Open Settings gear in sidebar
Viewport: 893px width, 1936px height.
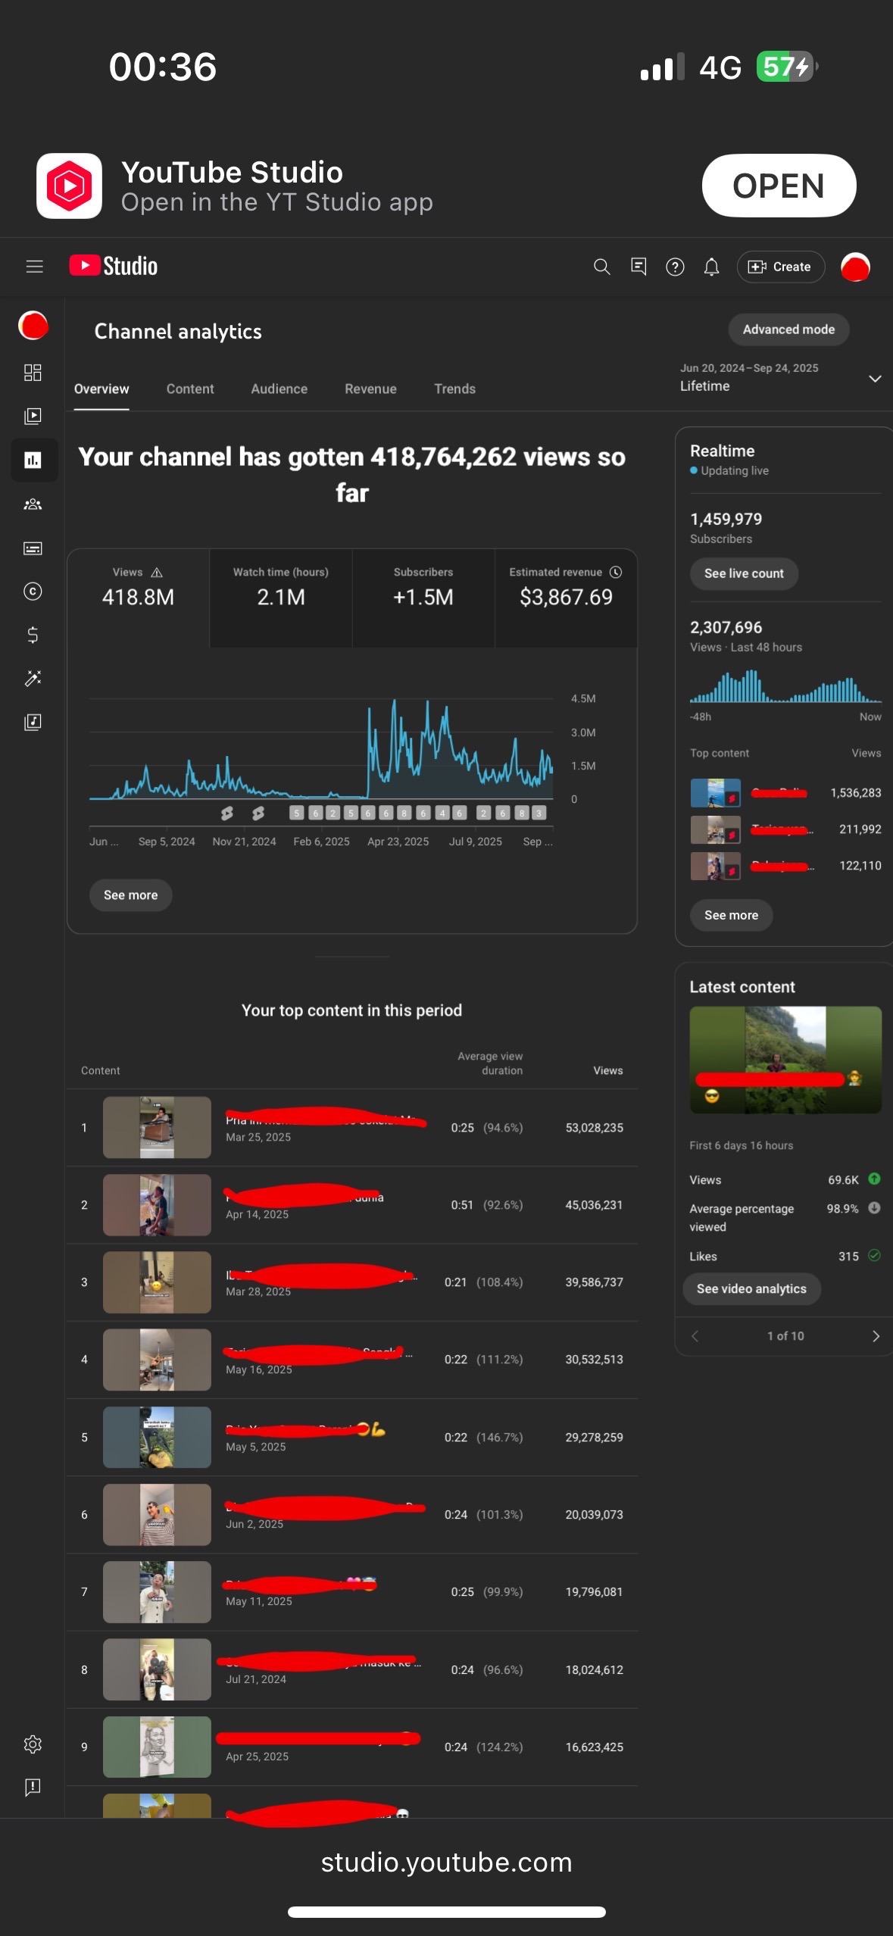point(33,1744)
